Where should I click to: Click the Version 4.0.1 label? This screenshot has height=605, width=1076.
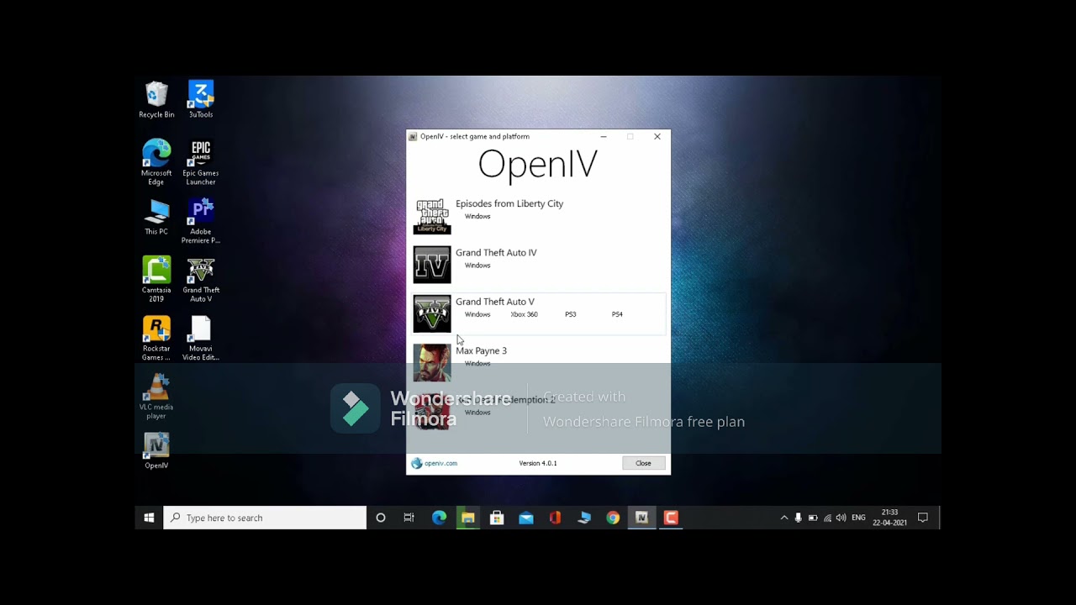pos(538,463)
